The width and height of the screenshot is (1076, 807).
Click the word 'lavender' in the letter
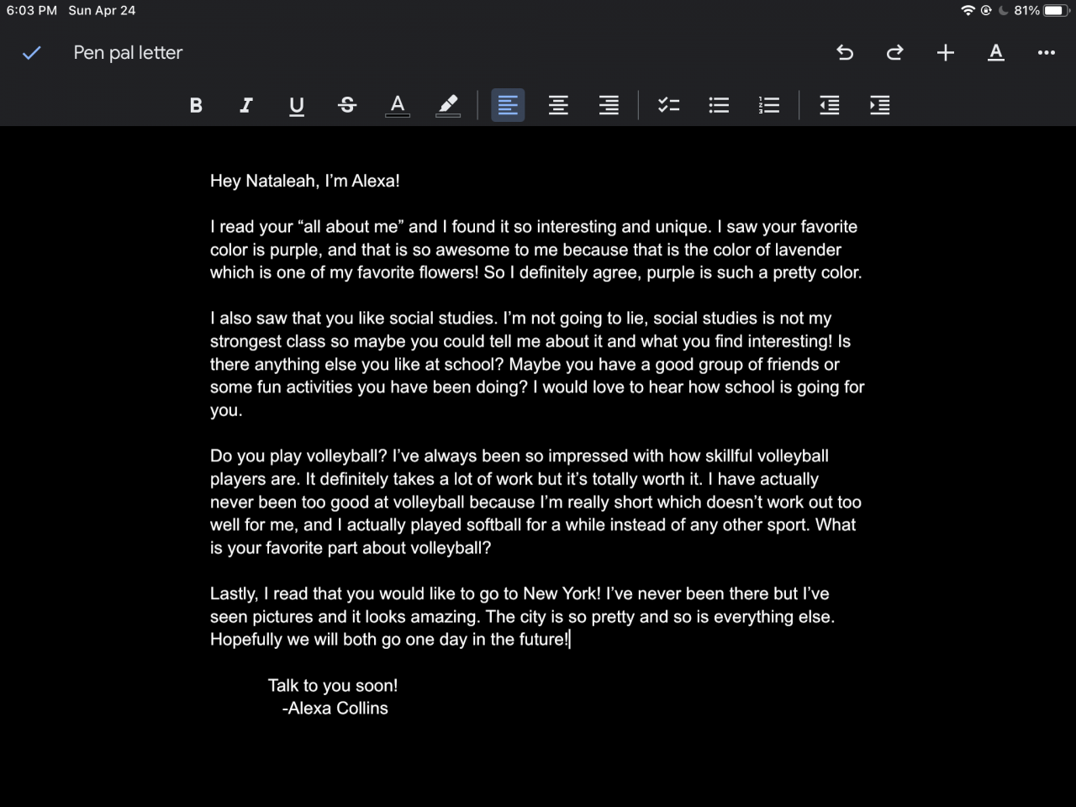pos(809,250)
